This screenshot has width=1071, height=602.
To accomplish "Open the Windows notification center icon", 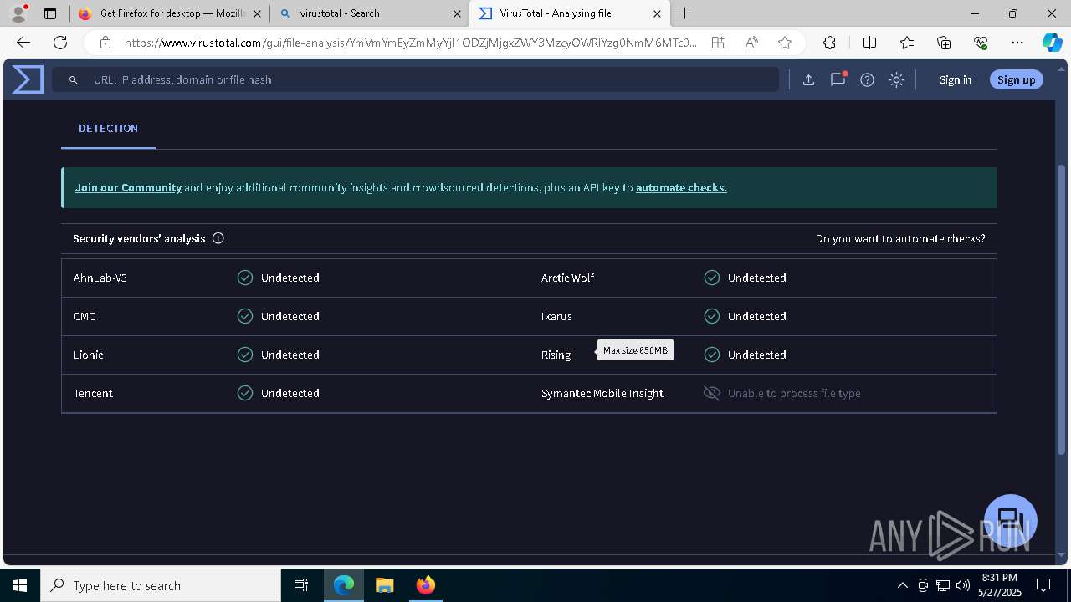I will click(x=1043, y=585).
